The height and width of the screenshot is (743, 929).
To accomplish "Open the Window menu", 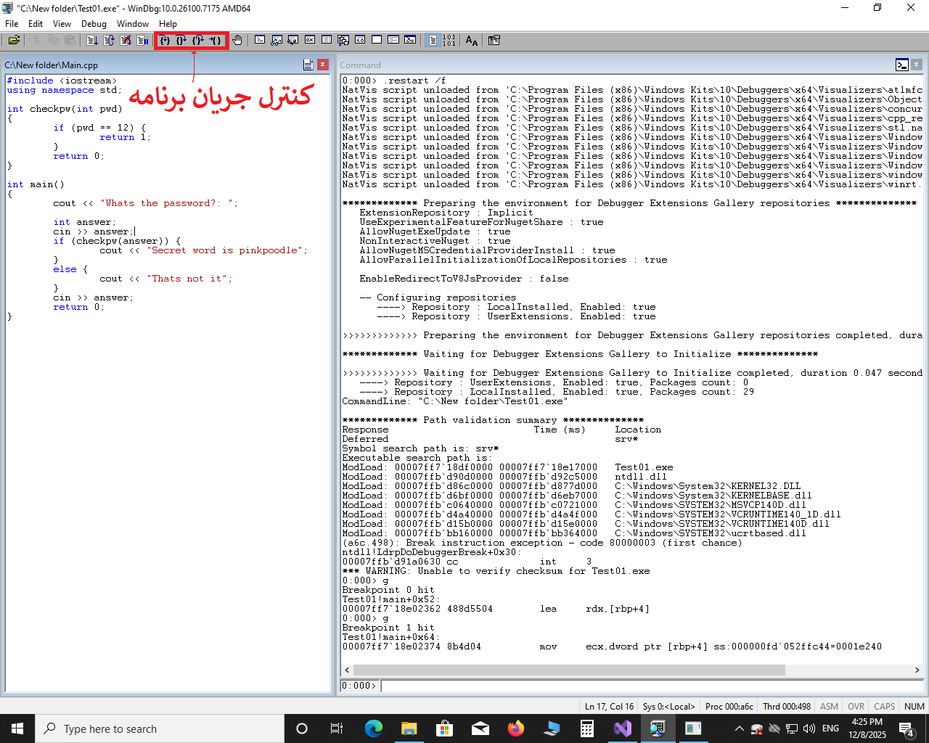I will point(133,24).
